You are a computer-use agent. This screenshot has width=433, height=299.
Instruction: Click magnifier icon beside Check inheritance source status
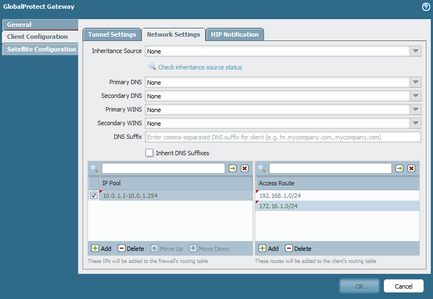[x=152, y=67]
